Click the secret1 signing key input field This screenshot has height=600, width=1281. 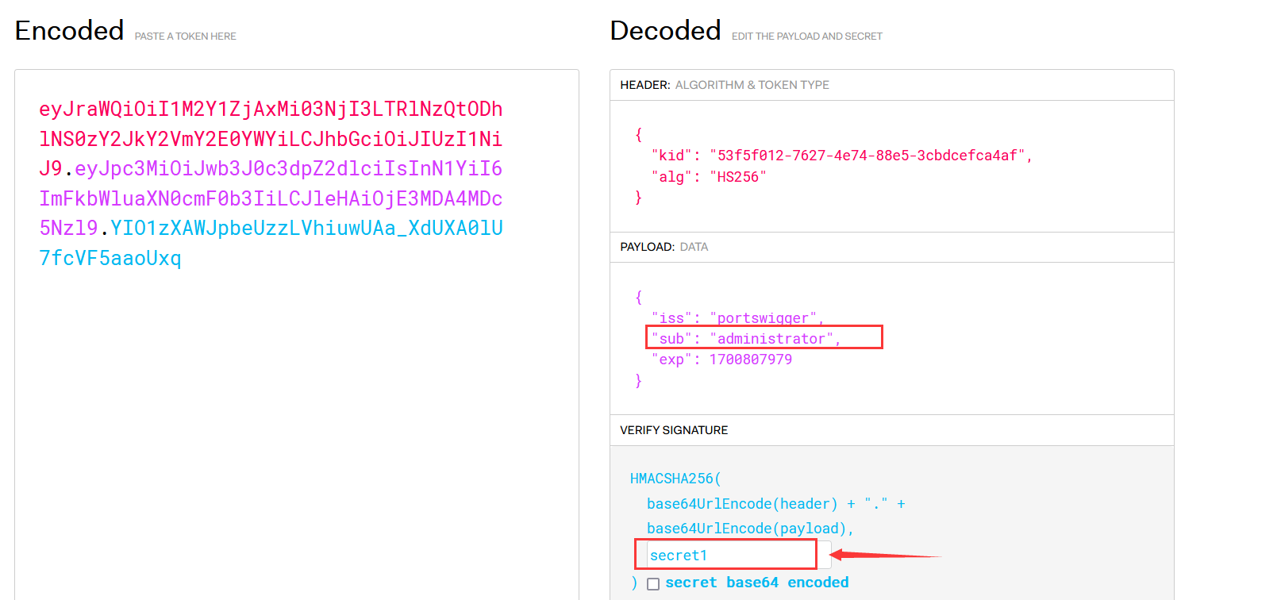pyautogui.click(x=739, y=555)
